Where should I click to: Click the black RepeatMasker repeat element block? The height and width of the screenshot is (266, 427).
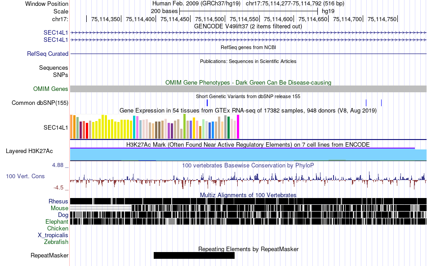tap(194, 255)
